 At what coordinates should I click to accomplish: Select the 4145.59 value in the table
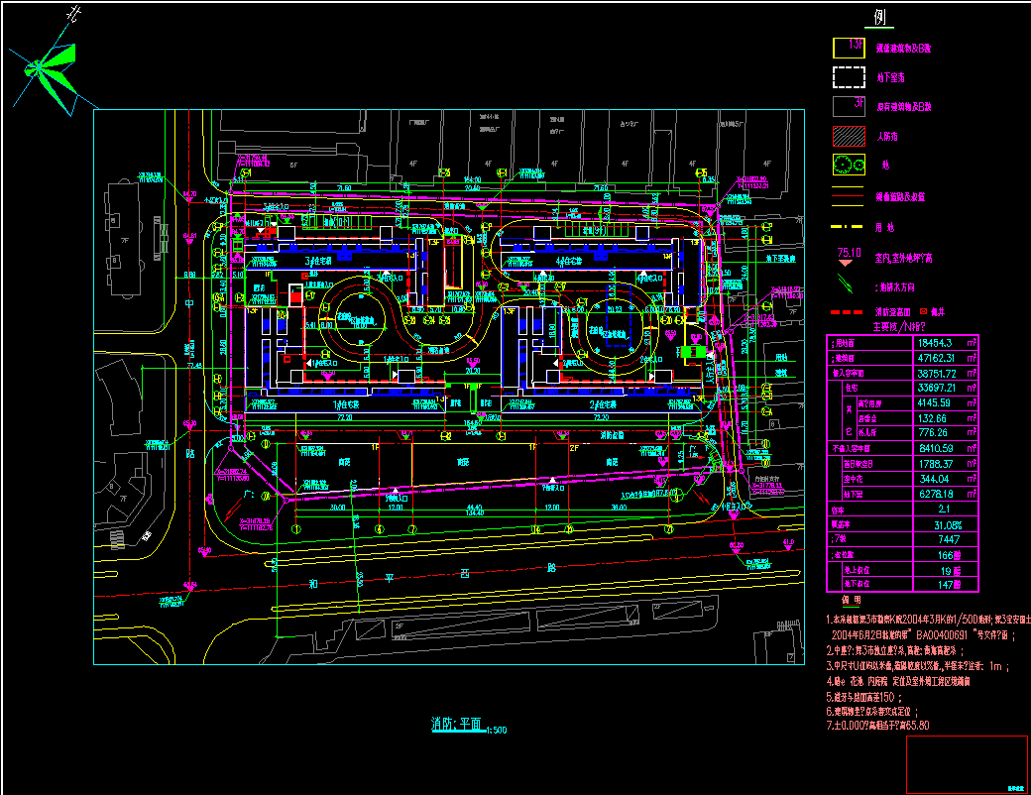(934, 403)
